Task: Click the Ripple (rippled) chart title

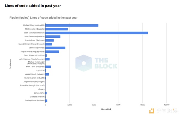Action: [43, 18]
